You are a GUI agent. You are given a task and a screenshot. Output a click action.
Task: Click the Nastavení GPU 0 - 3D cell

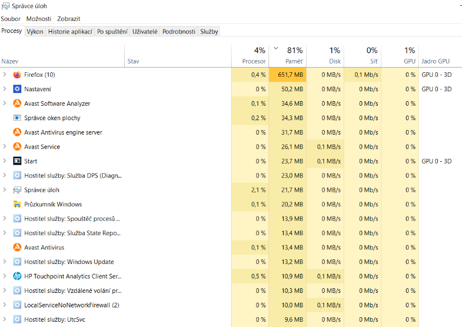[x=437, y=89]
